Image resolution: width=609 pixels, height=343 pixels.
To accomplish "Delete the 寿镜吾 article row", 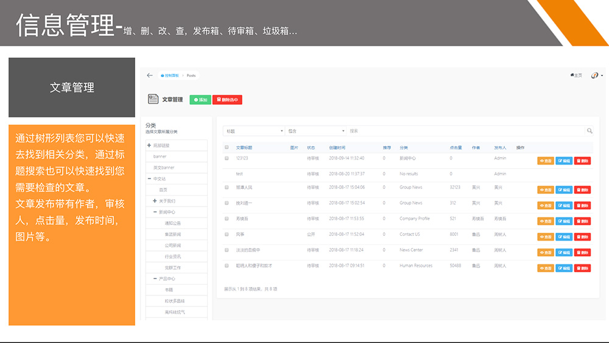I will [582, 221].
